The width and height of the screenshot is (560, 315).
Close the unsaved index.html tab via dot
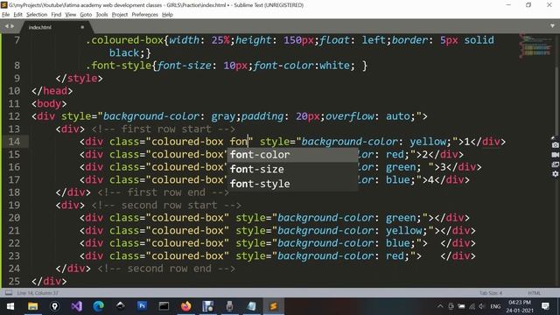point(82,27)
